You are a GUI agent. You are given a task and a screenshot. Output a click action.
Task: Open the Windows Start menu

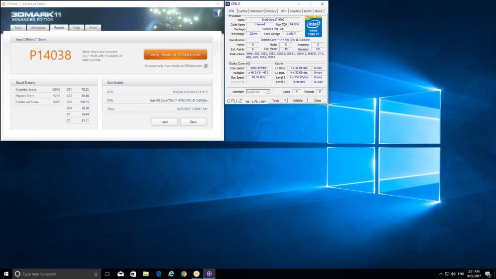6,274
